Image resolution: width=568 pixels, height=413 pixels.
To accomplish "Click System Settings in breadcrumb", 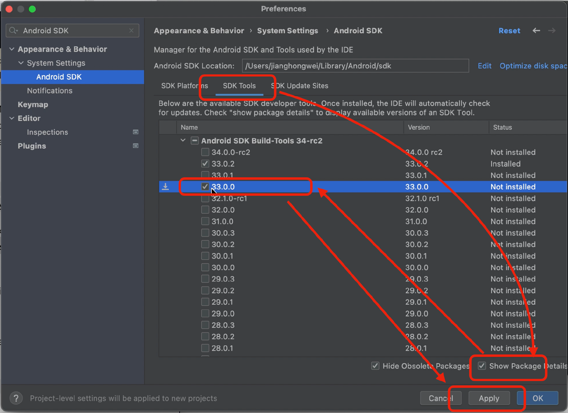I will click(x=287, y=31).
